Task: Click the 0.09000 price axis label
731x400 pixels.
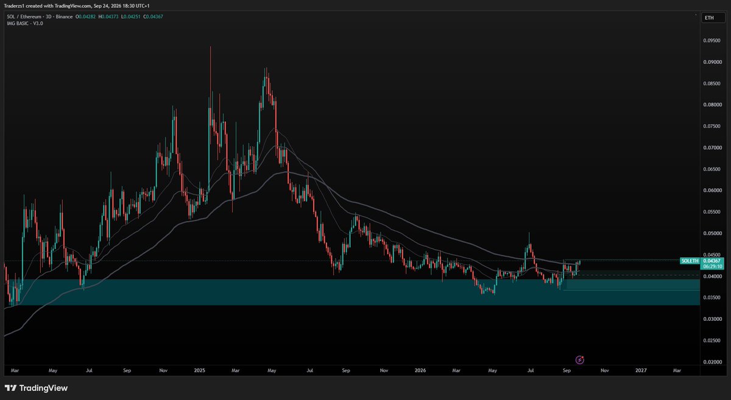Action: (x=713, y=62)
